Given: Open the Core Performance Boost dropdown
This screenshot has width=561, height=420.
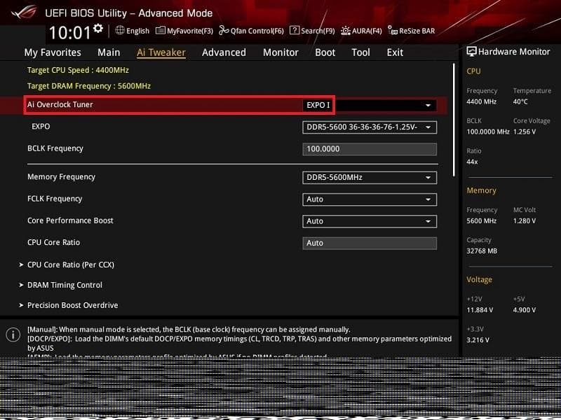Looking at the screenshot, I should tap(370, 221).
